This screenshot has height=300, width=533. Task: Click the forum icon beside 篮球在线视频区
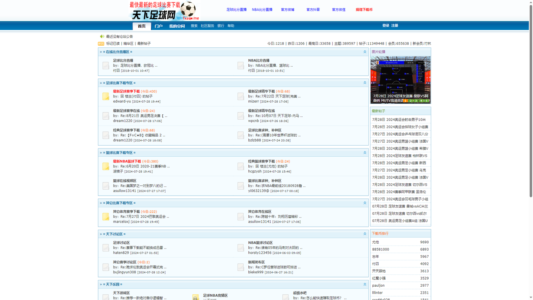coord(106,186)
